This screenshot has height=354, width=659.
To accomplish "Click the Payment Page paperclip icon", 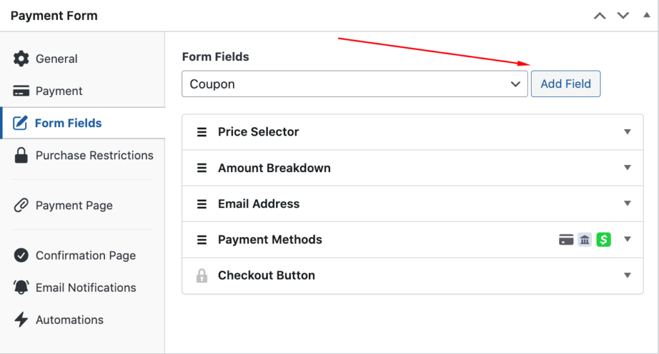I will coord(21,206).
